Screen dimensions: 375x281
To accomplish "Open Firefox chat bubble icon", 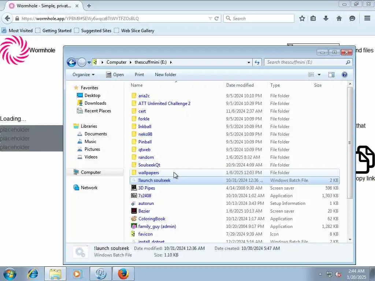I will click(x=352, y=18).
